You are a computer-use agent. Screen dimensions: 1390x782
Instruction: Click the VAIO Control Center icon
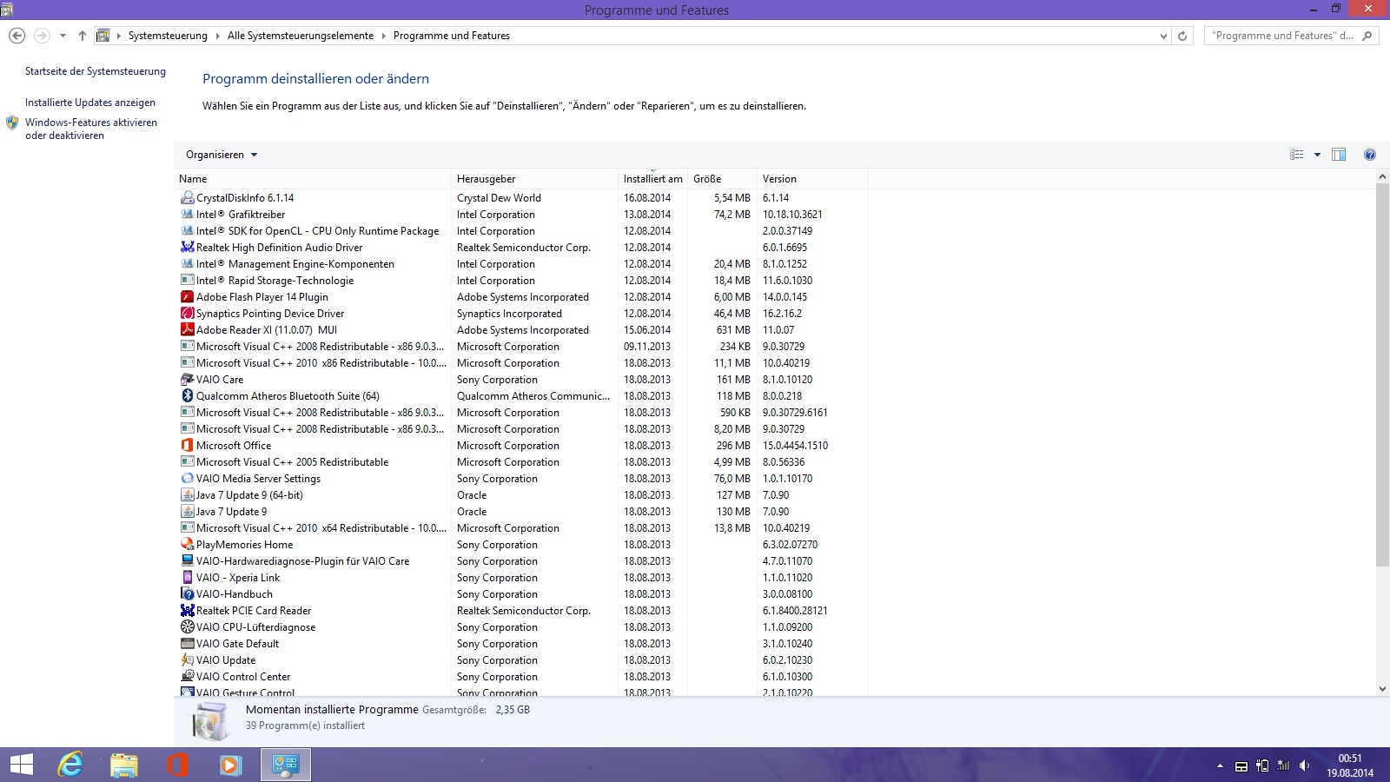(187, 677)
